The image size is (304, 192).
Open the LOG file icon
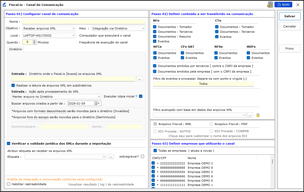[270, 5]
